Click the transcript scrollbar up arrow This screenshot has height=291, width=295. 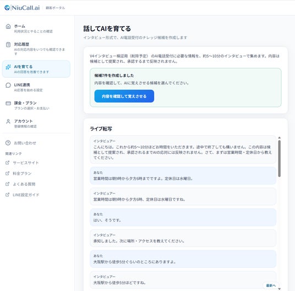[x=280, y=137]
